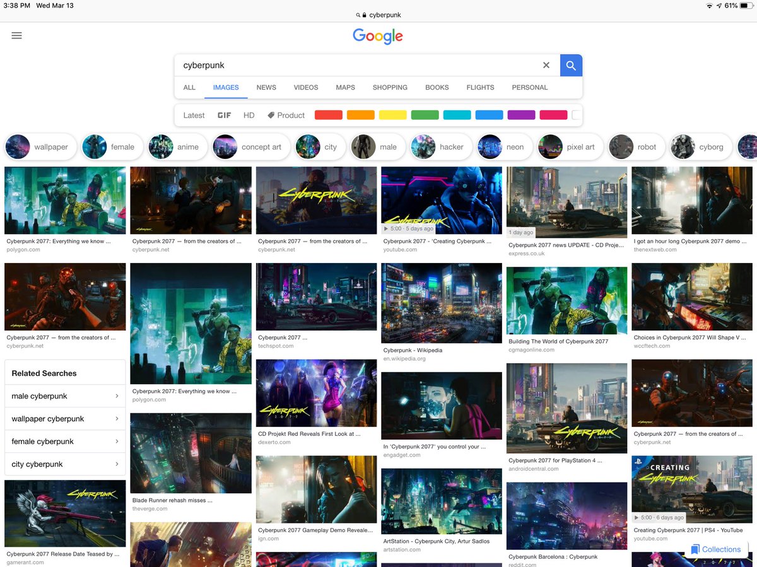Viewport: 757px width, 567px height.
Task: Filter images by purple color
Action: (x=522, y=115)
